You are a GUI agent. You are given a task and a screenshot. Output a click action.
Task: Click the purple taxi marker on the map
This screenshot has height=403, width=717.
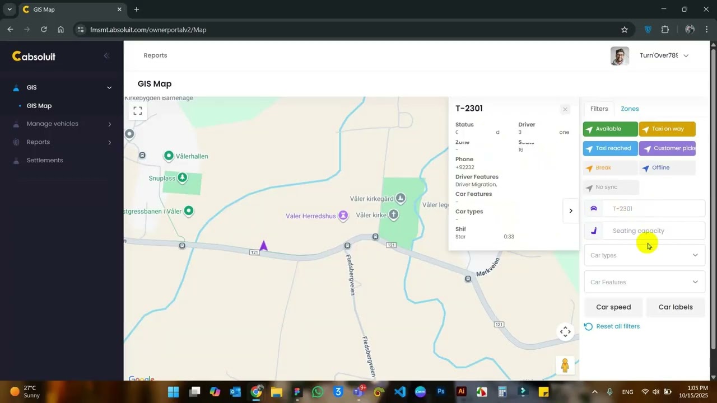[263, 245]
